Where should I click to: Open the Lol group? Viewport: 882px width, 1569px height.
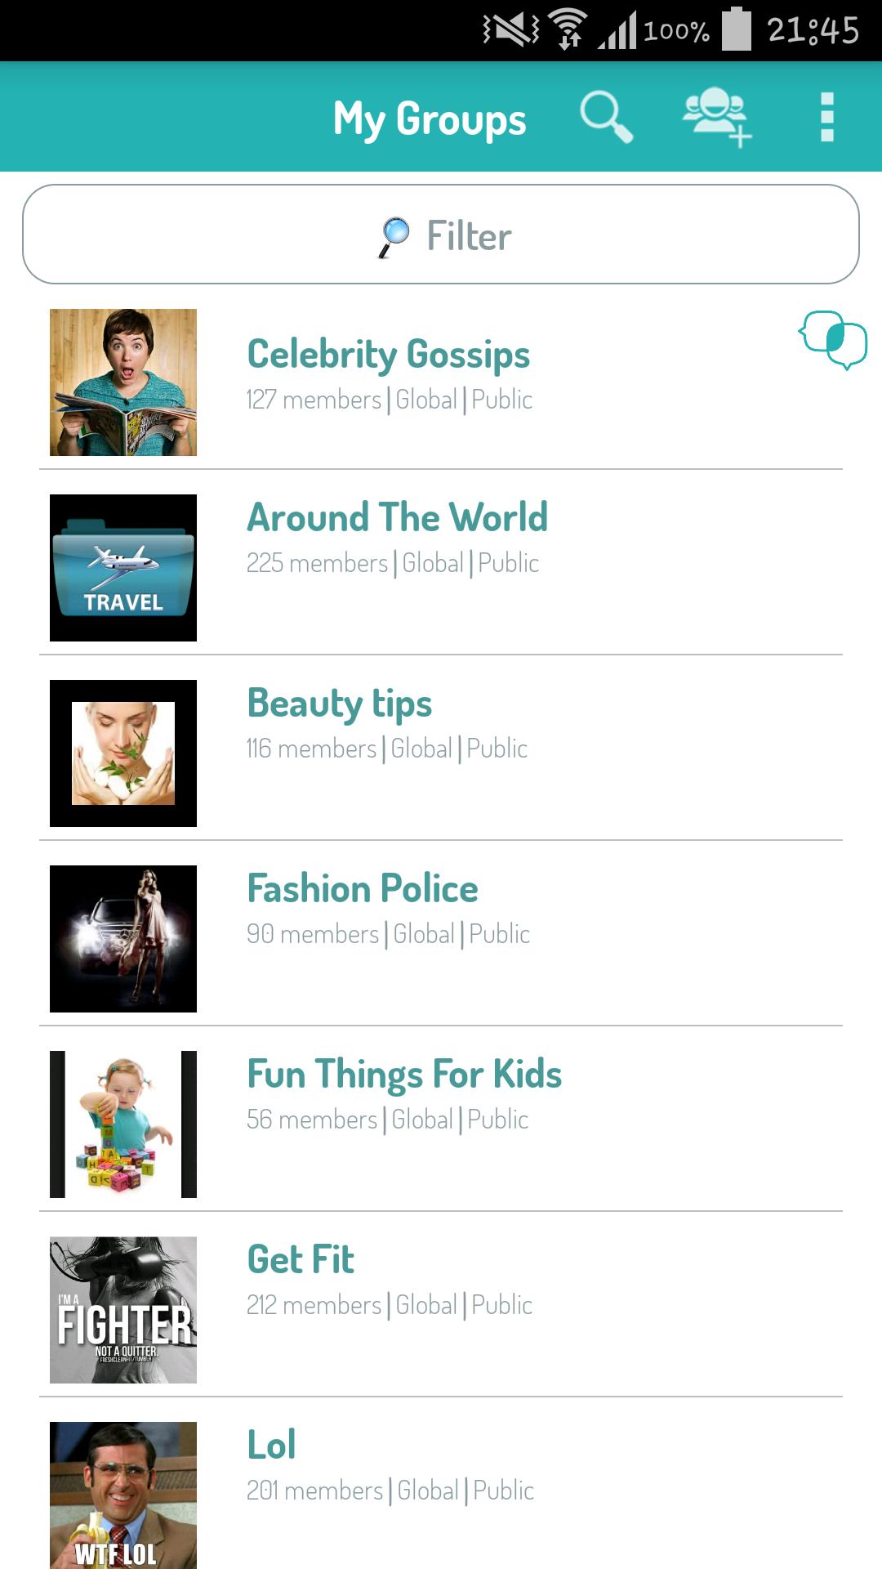(x=271, y=1446)
